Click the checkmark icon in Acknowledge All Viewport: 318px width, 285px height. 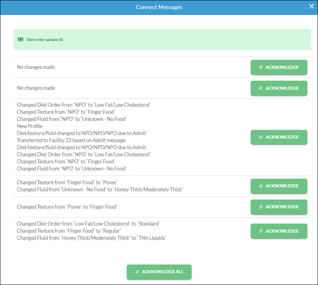pyautogui.click(x=137, y=272)
